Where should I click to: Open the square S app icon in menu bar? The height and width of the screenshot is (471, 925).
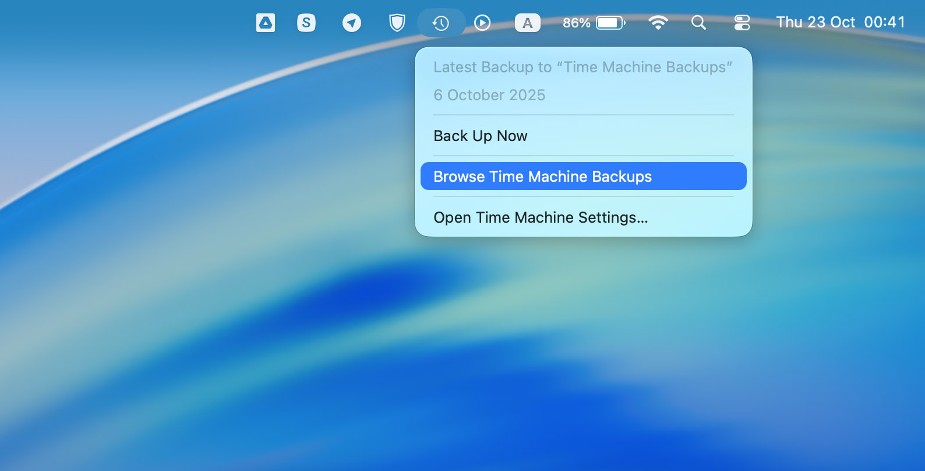click(x=306, y=23)
